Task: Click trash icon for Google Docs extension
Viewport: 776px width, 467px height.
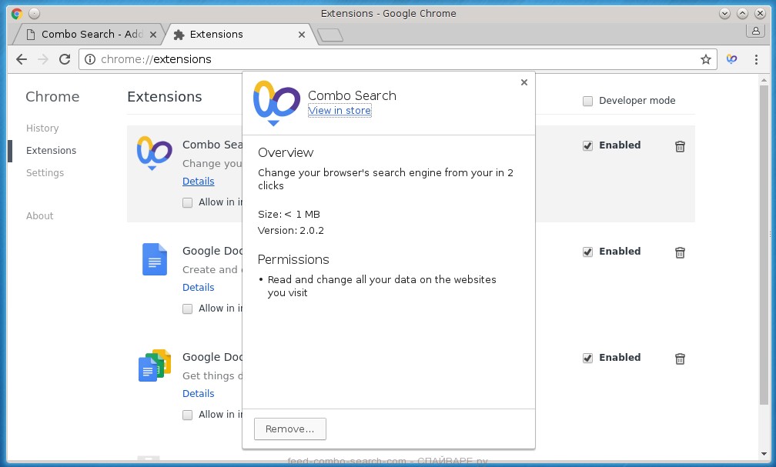Action: 680,252
